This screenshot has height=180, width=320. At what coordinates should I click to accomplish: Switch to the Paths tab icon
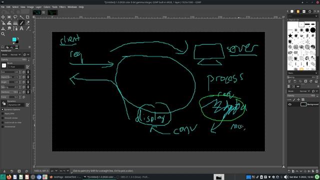pyautogui.click(x=298, y=86)
